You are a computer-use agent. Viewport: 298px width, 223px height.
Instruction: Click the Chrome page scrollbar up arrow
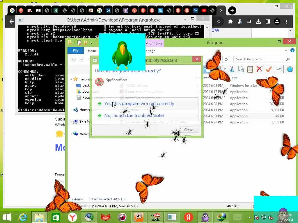[290, 30]
